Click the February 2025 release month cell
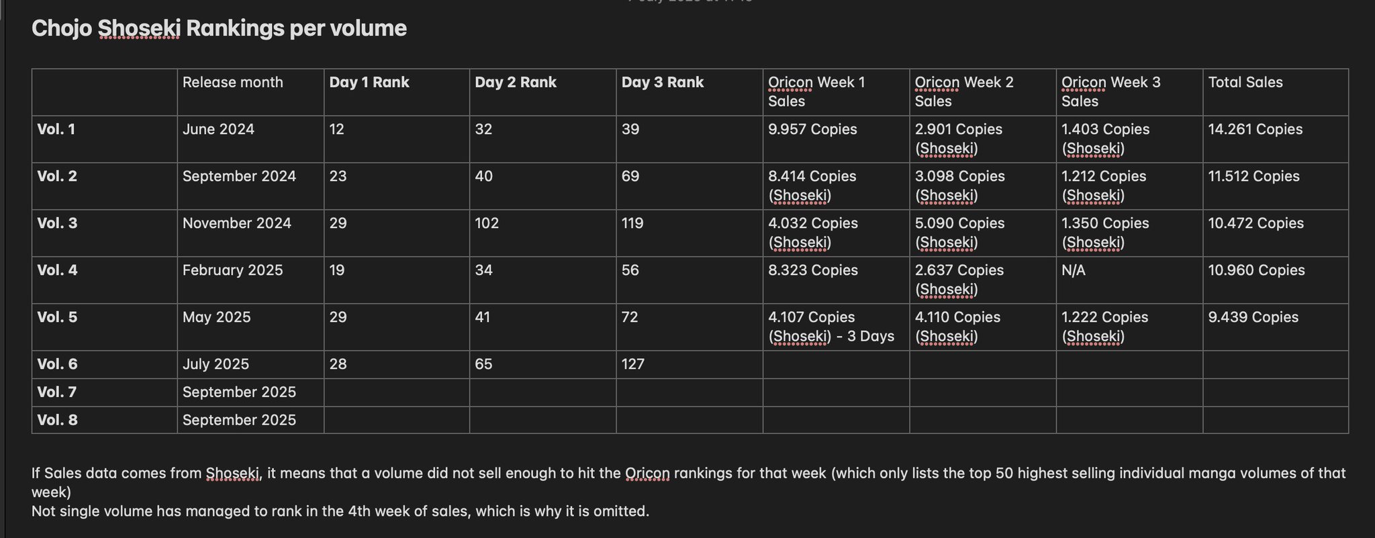 pos(250,280)
